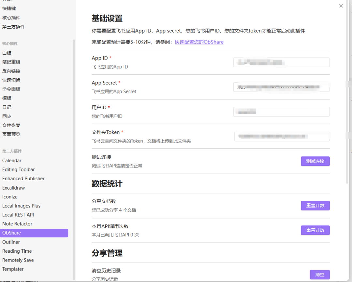The image size is (352, 282).
Task: Focus the App ID input field
Action: tap(281, 62)
